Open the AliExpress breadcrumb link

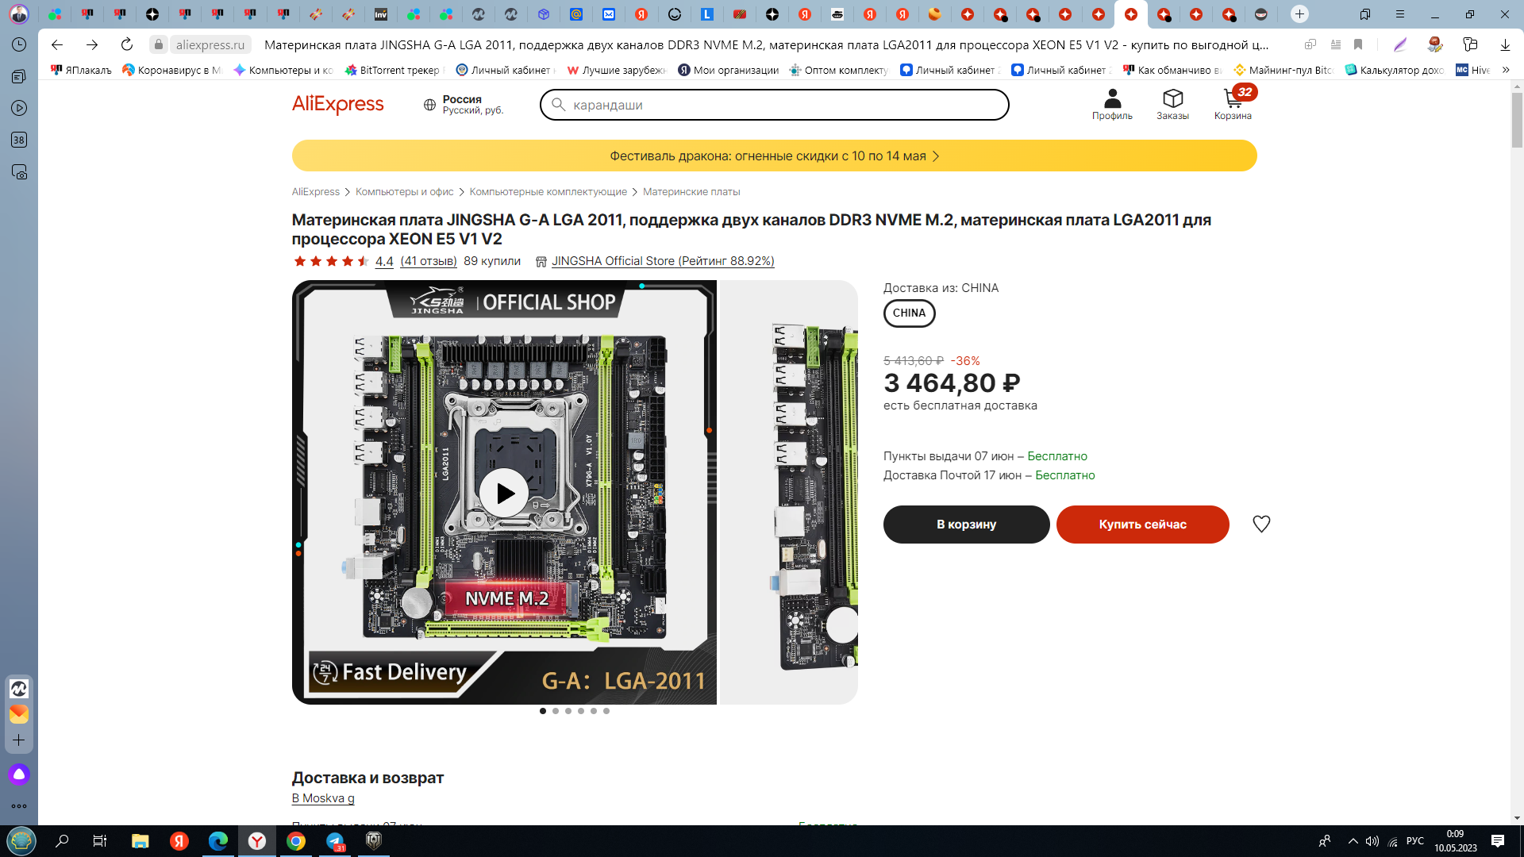click(x=315, y=192)
